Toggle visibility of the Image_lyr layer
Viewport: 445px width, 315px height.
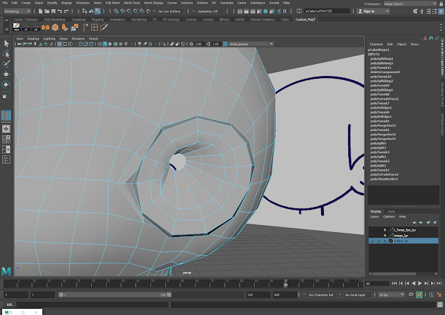click(x=372, y=235)
